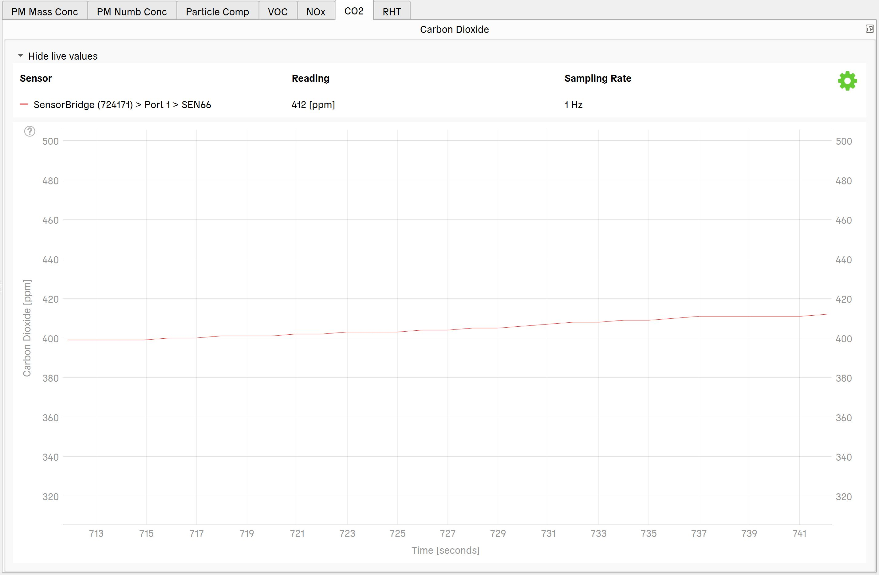
Task: Open the NOx tab
Action: point(316,12)
